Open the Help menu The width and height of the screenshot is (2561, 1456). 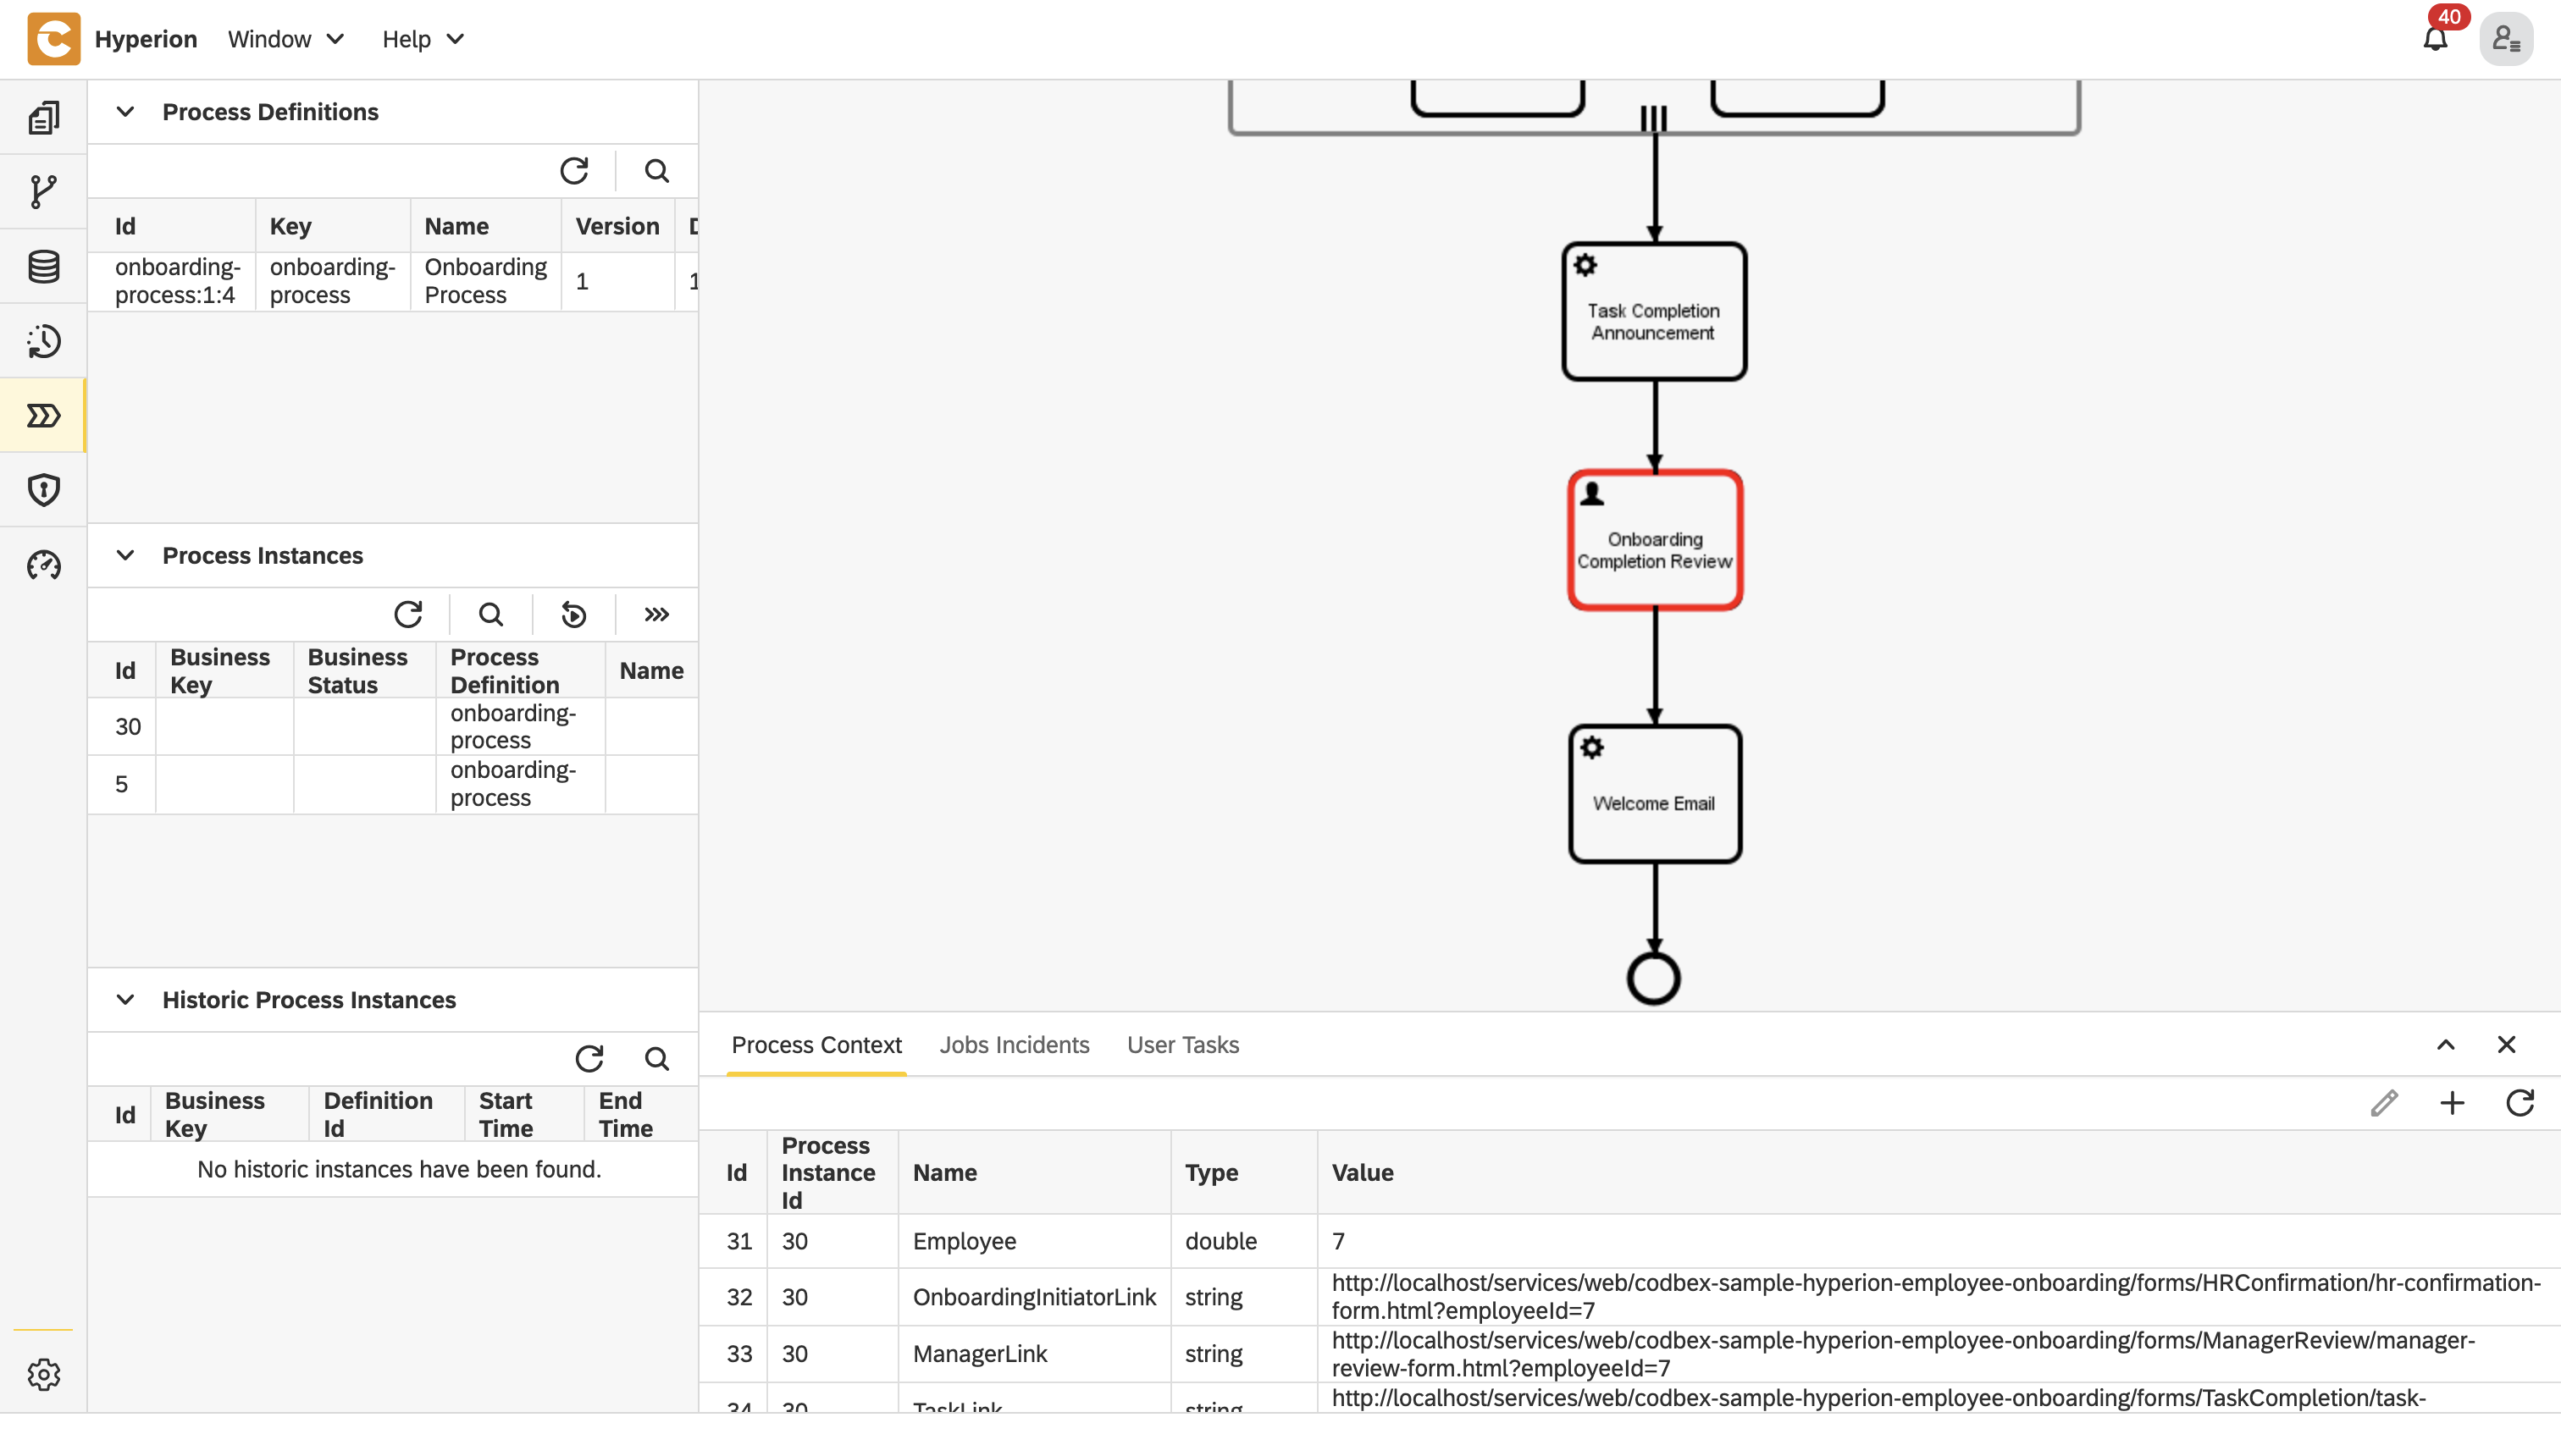[423, 39]
